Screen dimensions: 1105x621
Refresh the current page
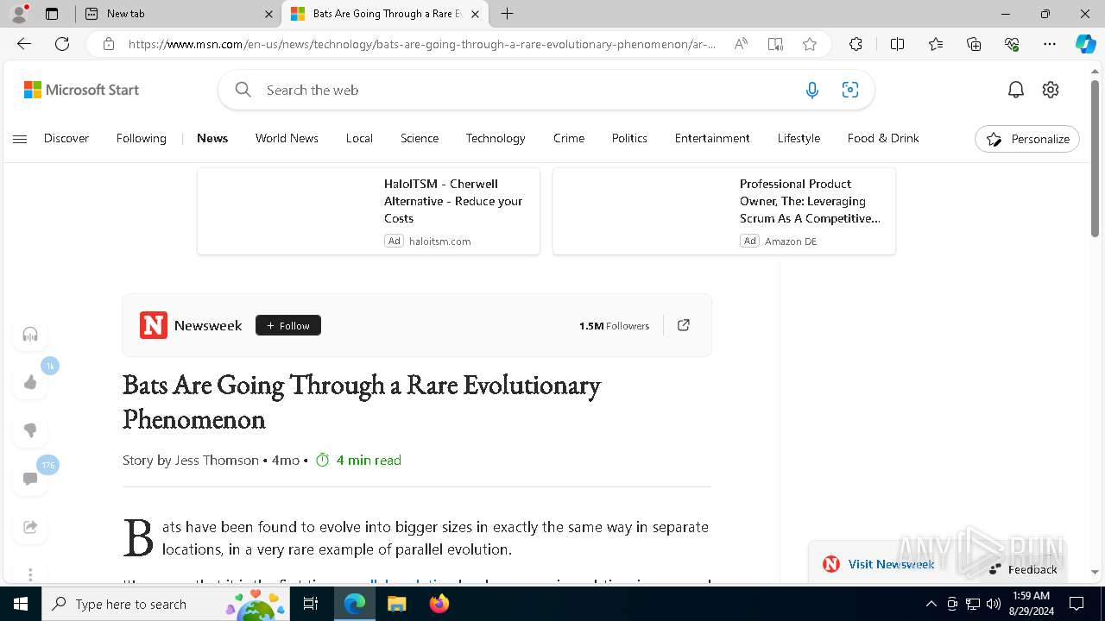point(62,44)
